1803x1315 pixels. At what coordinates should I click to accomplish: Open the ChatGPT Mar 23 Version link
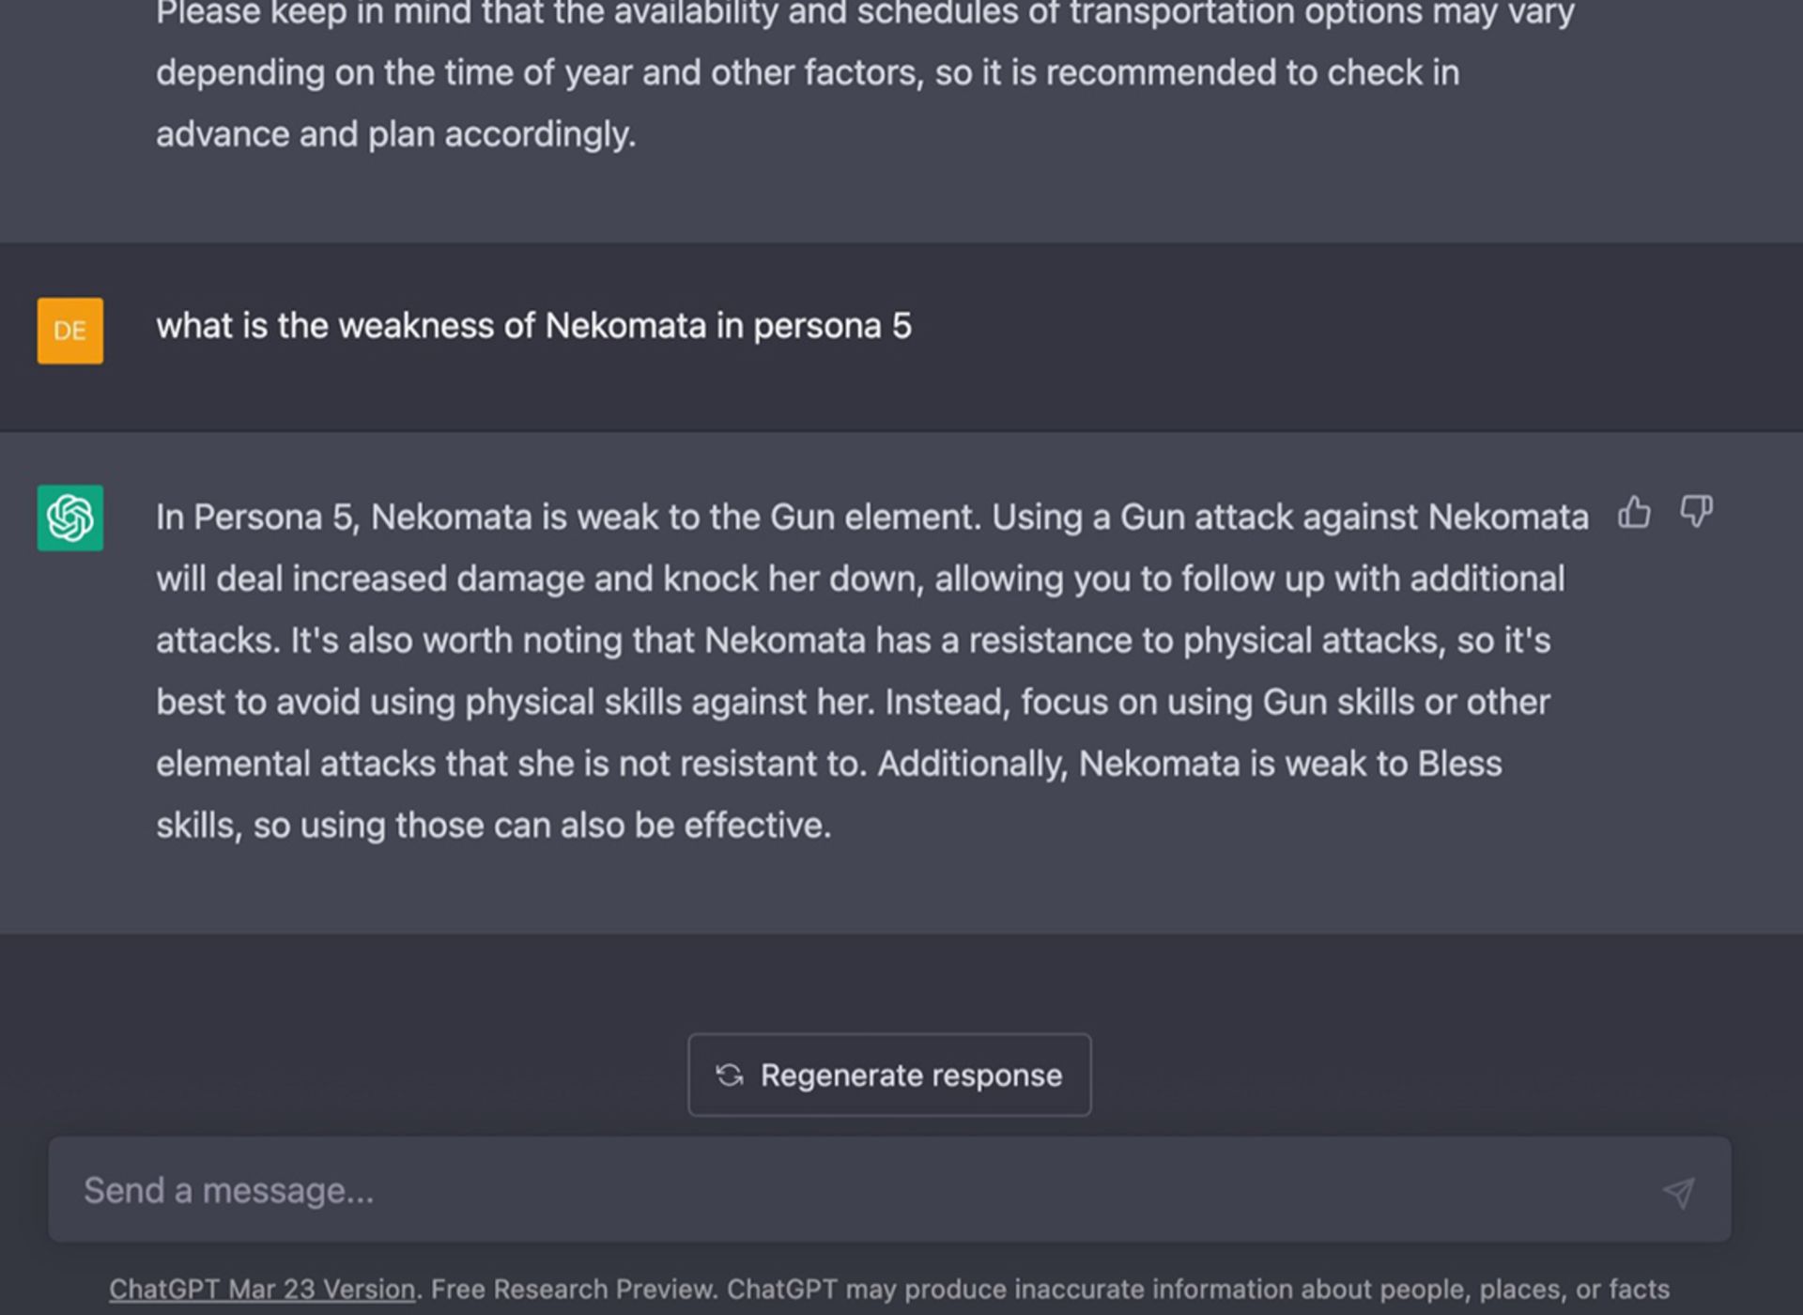262,1289
